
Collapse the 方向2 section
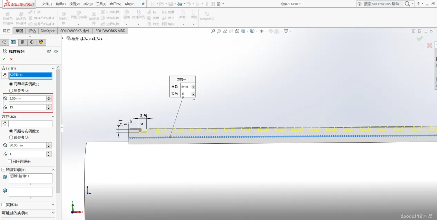53,116
